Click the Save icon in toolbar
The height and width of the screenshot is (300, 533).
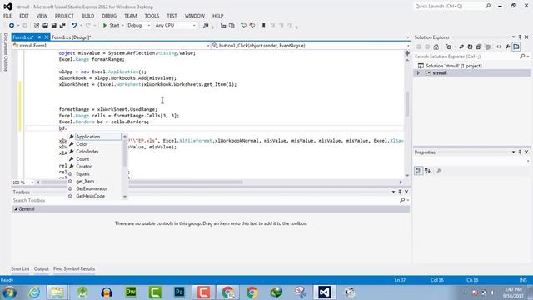(x=53, y=26)
